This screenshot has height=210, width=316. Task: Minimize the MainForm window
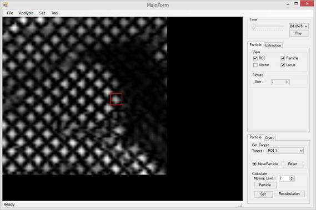point(288,4)
